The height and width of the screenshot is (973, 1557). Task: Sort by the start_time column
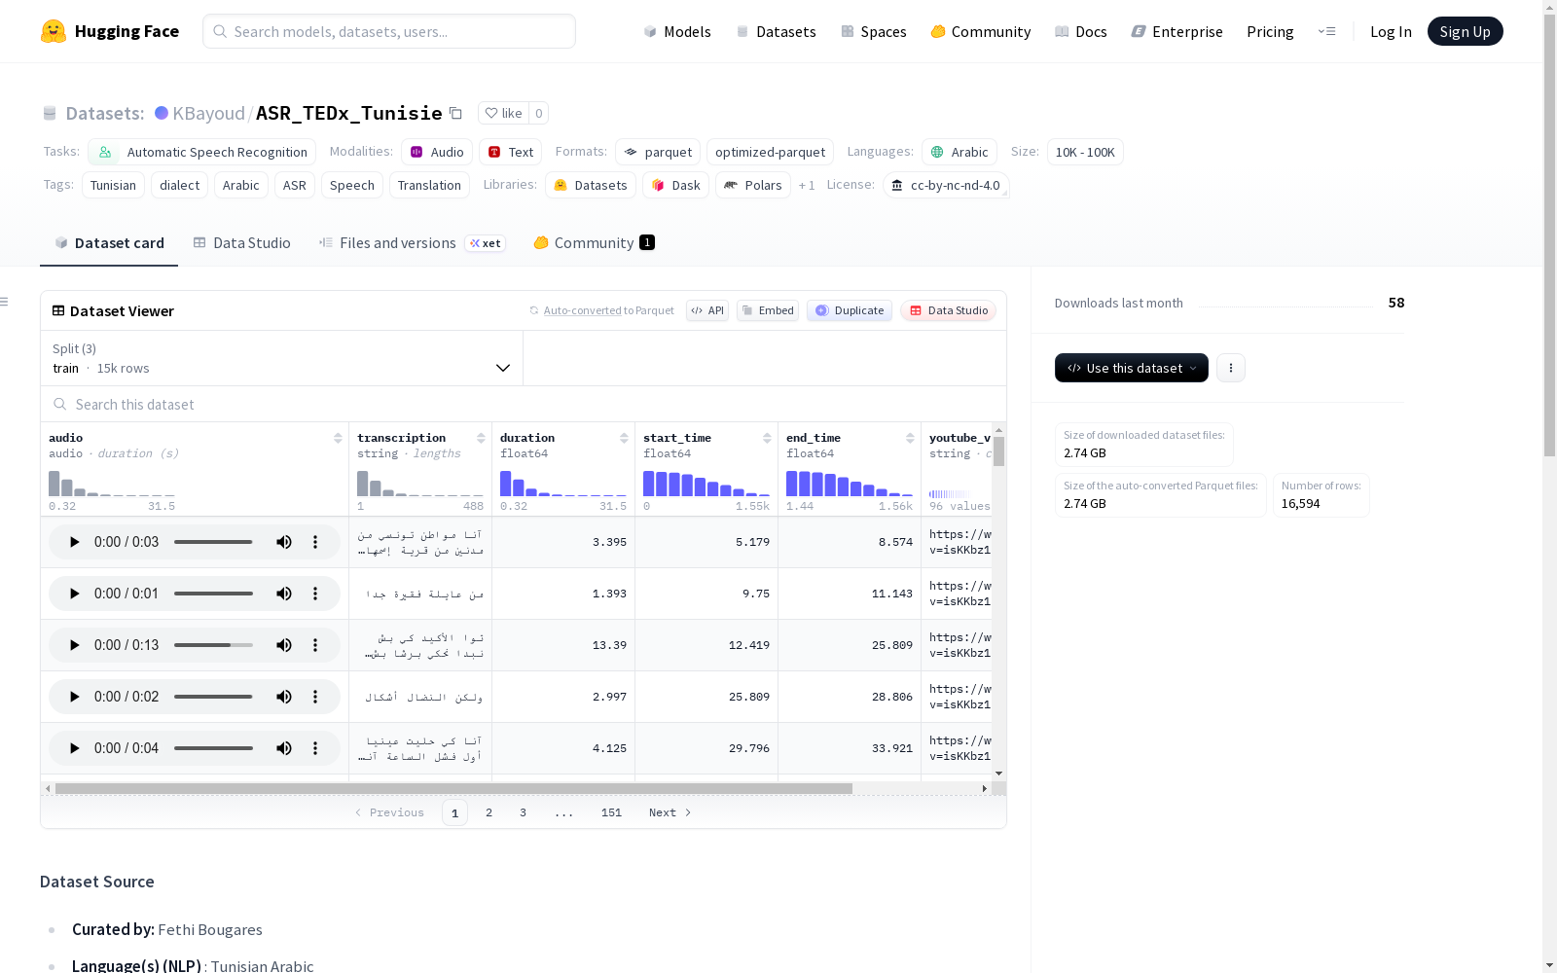(767, 438)
